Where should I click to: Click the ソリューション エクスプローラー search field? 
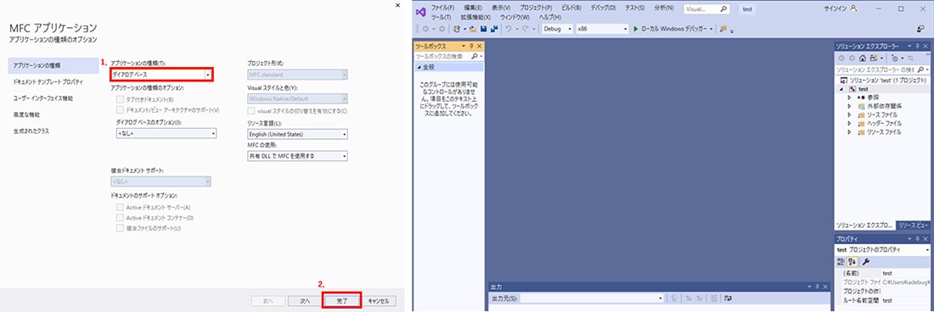click(x=881, y=70)
